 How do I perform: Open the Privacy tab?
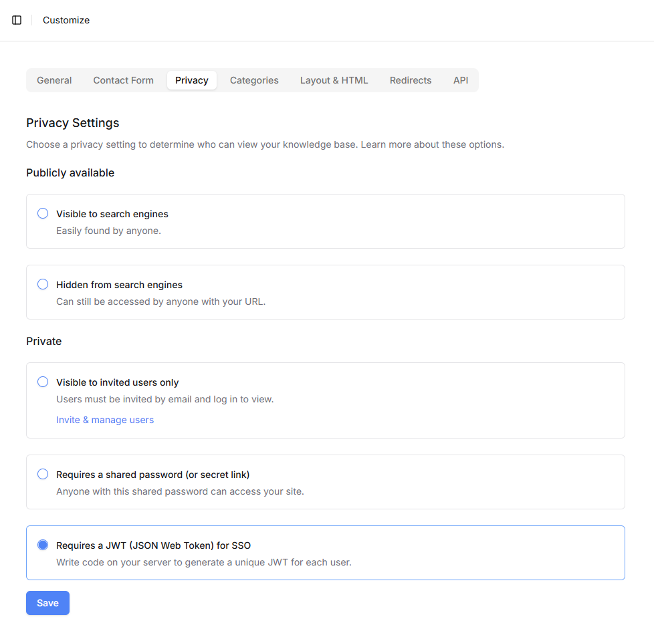[192, 80]
